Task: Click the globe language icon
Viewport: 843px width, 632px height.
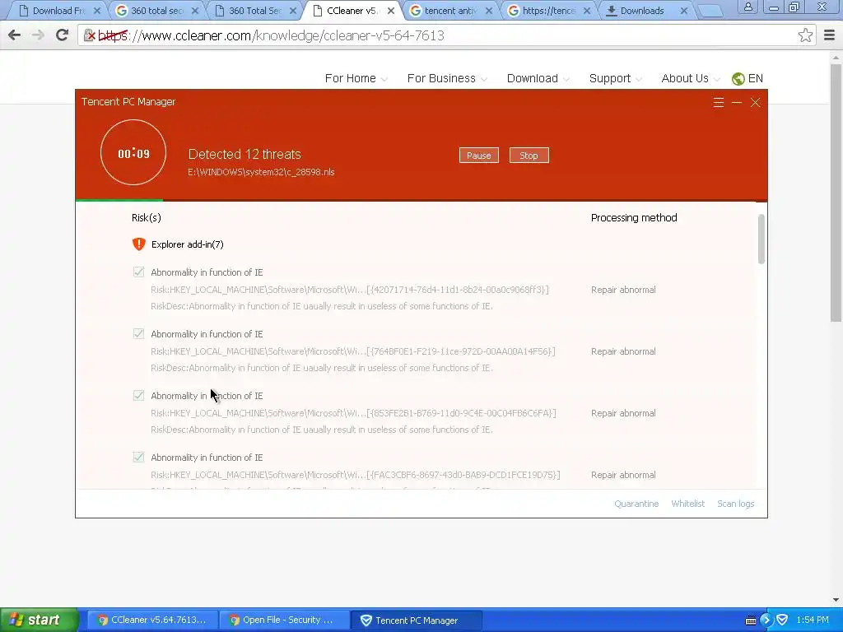Action: (x=738, y=79)
